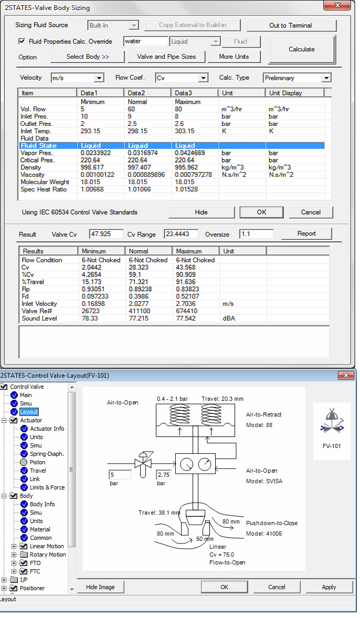Viewport: 360px width, 618px height.
Task: Click the Limits & Force check icon
Action: click(x=24, y=487)
